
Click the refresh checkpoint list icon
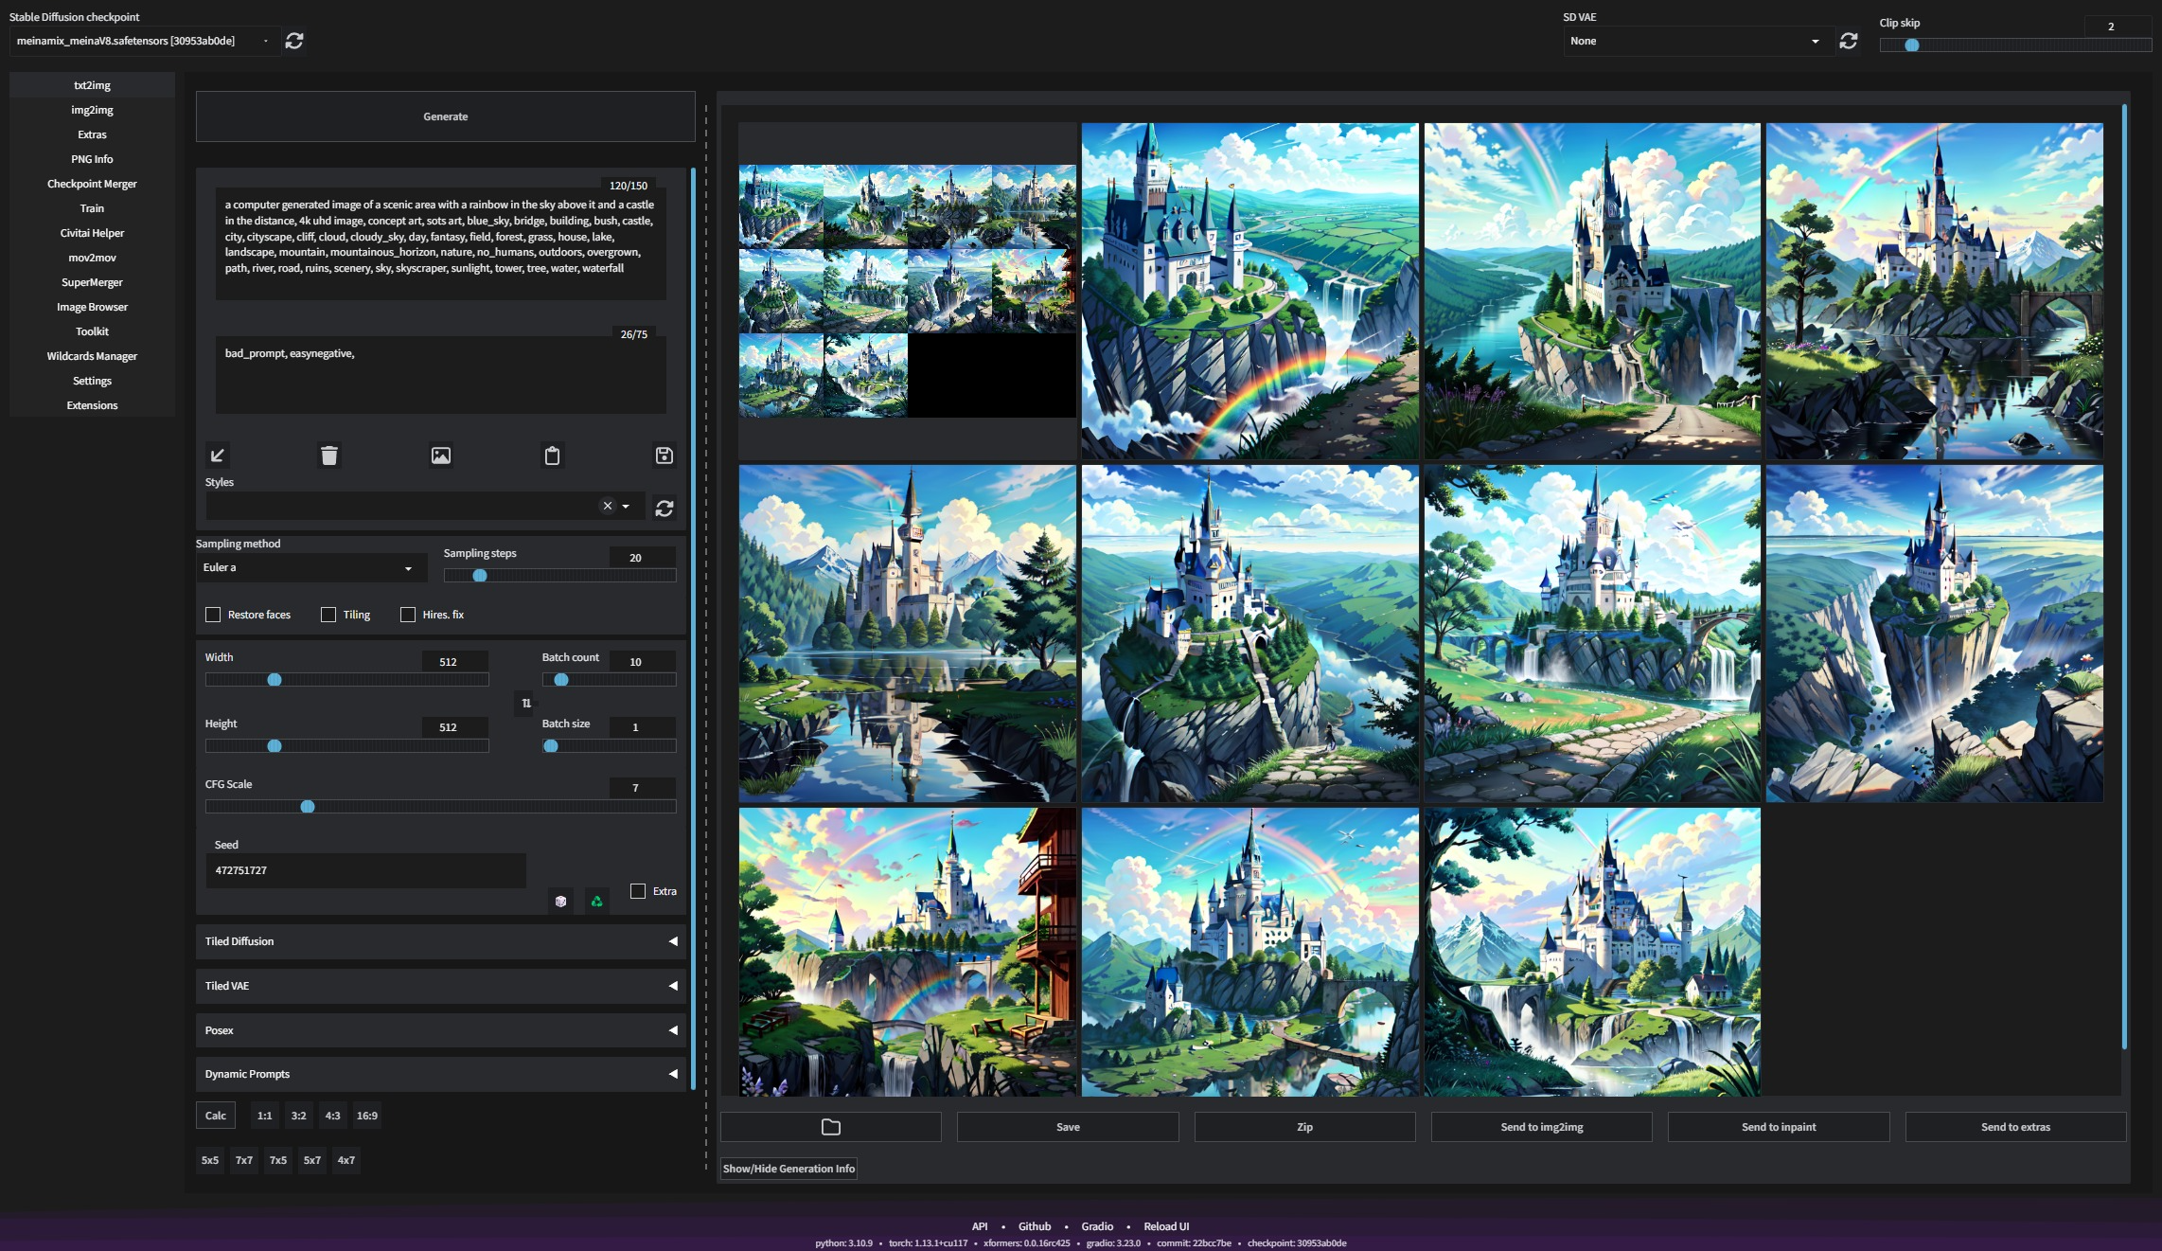(294, 41)
